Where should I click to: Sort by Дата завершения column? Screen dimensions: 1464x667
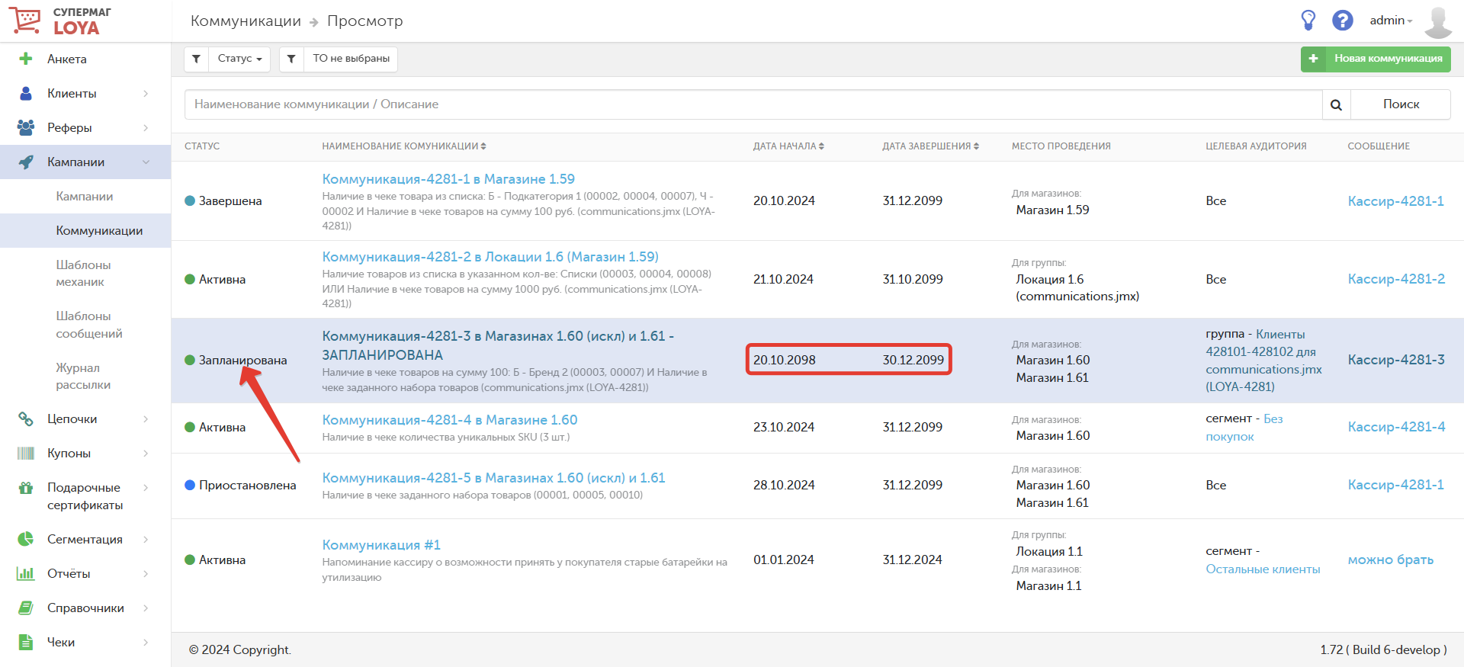pyautogui.click(x=930, y=146)
